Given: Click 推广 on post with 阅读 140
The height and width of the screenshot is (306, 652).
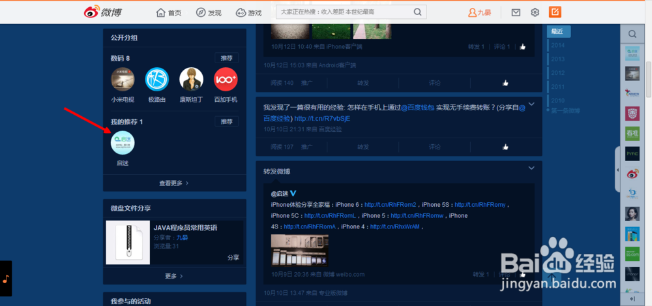Looking at the screenshot, I should coord(307,83).
